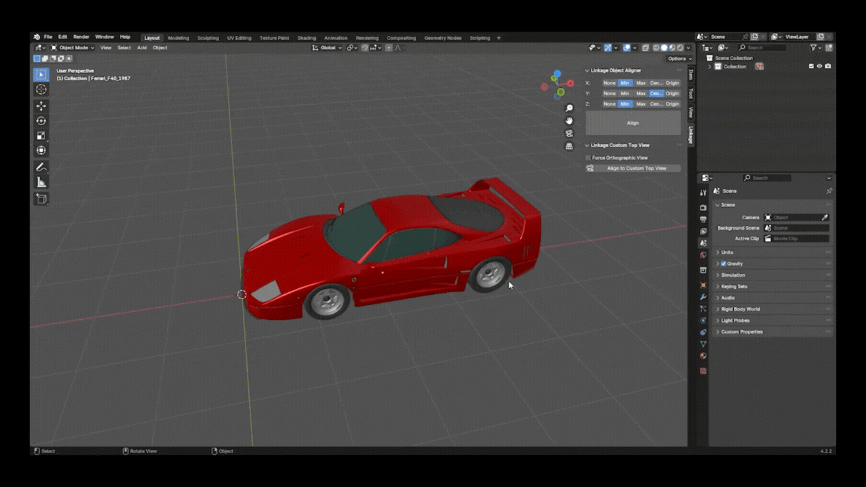Click the red X axis on navigation gizmo
Screen dimensions: 866x487
pos(570,83)
